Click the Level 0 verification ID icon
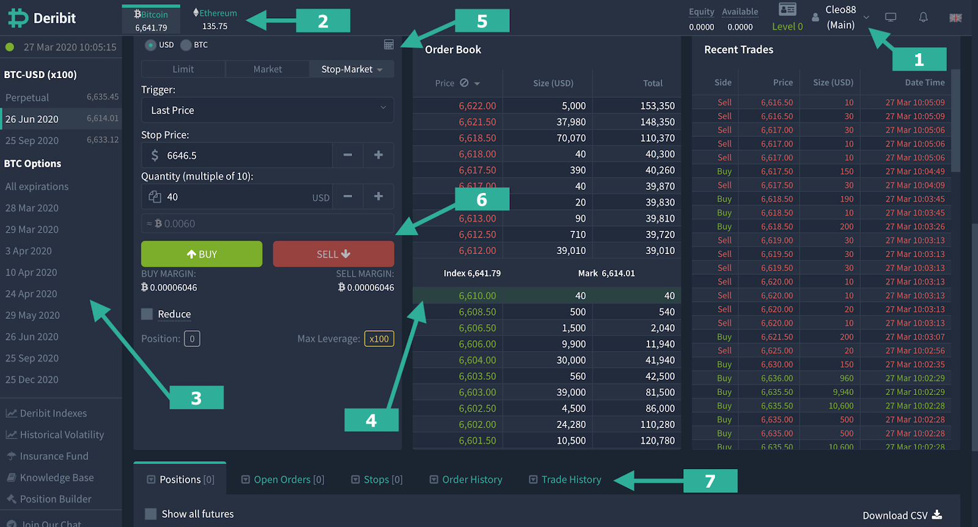This screenshot has width=978, height=527. [787, 9]
